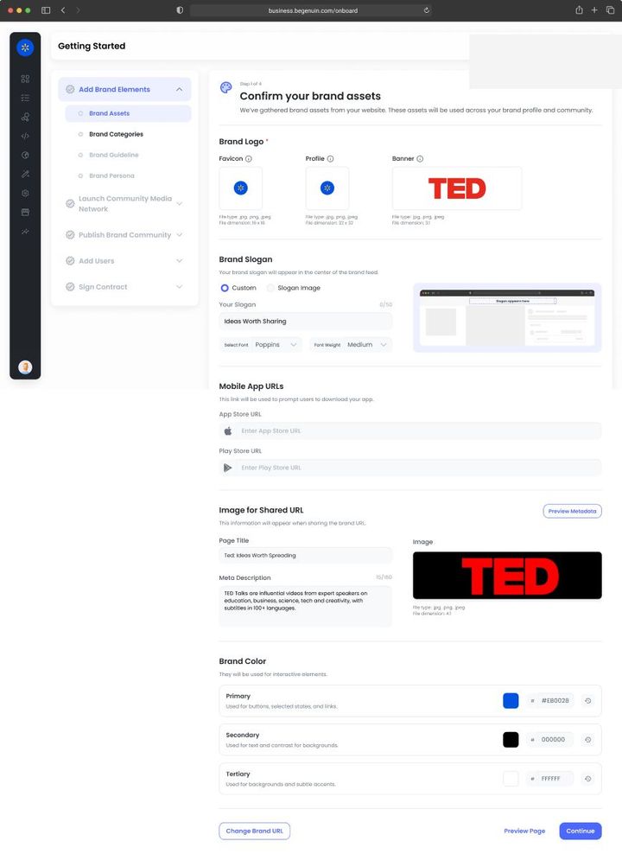Click the user avatar in sidebar
This screenshot has width=622, height=854.
click(x=25, y=367)
